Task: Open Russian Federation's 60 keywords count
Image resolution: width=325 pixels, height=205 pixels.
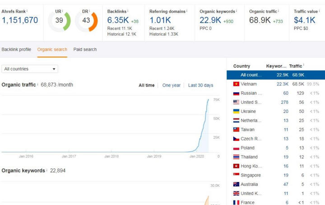Action: tap(286, 93)
